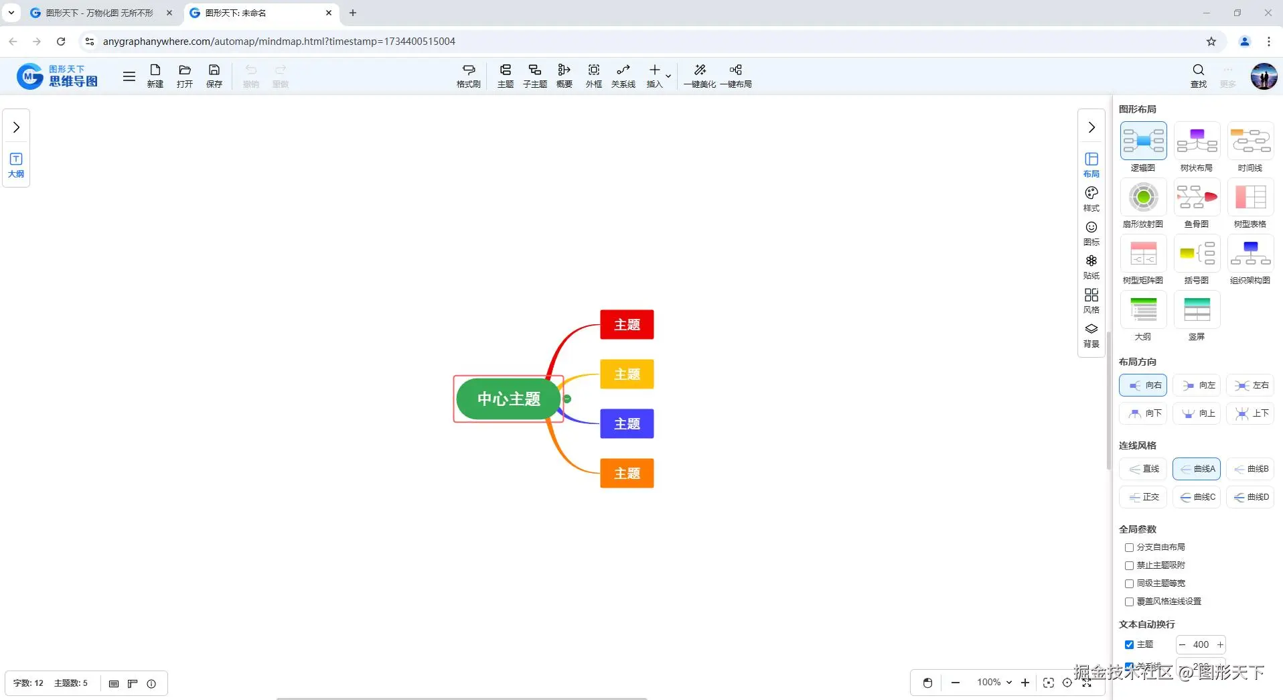This screenshot has width=1283, height=700.
Task: Uncheck 主题 text auto-wrap checkbox
Action: point(1130,644)
